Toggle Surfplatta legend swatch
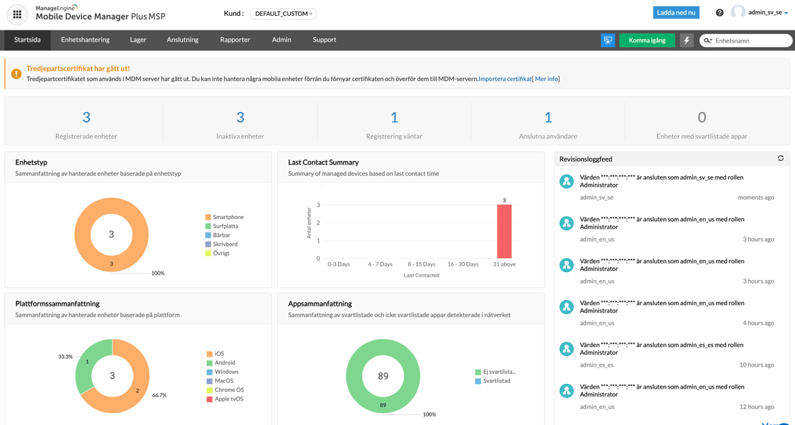The width and height of the screenshot is (795, 425). [208, 226]
